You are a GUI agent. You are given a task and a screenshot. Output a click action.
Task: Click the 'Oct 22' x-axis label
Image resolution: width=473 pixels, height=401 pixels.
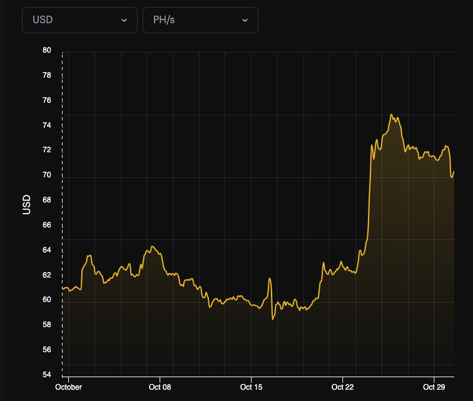pyautogui.click(x=343, y=387)
